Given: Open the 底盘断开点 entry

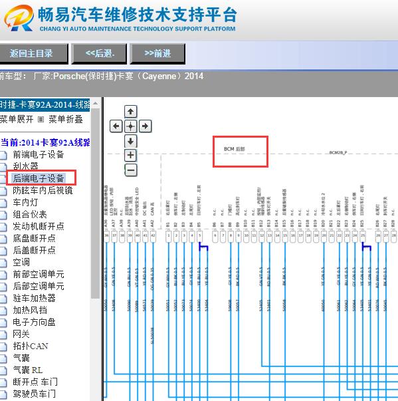Looking at the screenshot, I should (34, 238).
